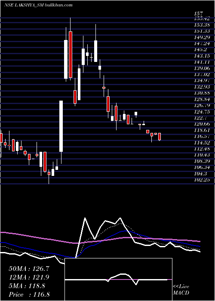Click the last red candle near 116
Screen dimensions: 215x301
[160, 136]
